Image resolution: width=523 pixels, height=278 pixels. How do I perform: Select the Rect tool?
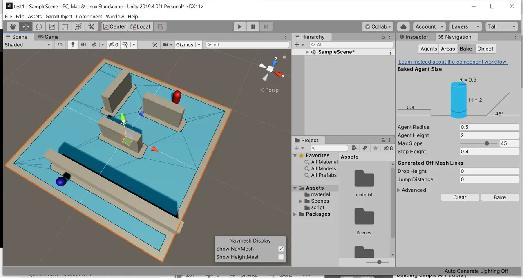point(65,26)
